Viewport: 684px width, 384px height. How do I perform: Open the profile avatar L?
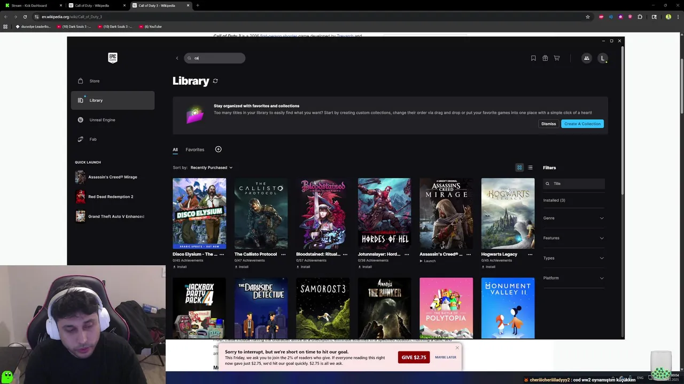point(603,58)
